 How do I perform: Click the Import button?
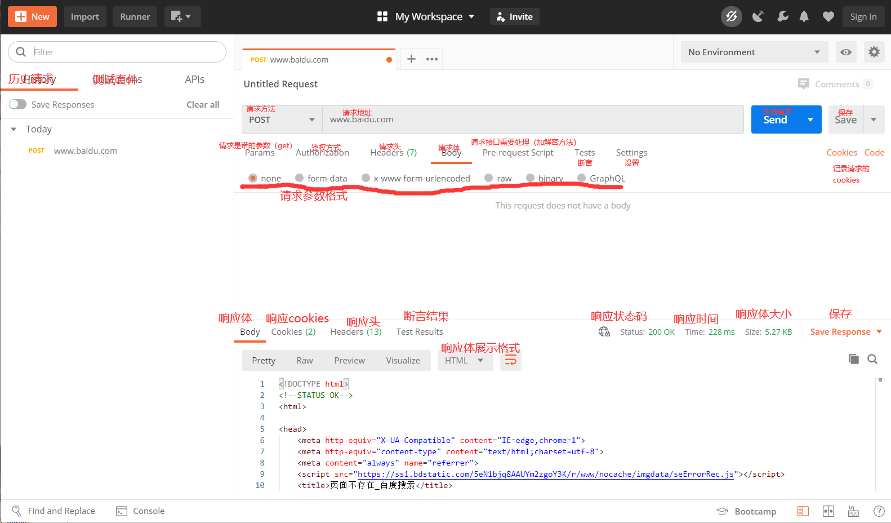[85, 16]
